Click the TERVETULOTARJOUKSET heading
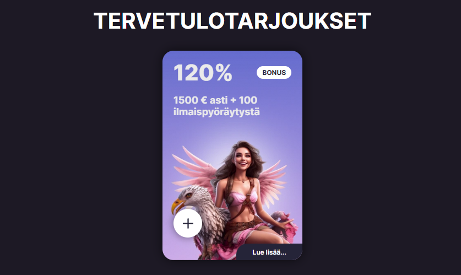This screenshot has width=461, height=275. coord(232,21)
